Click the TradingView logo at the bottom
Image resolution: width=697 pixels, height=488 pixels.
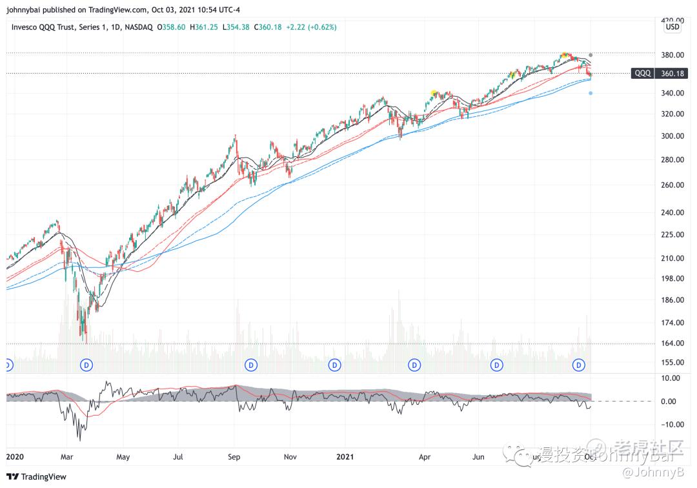[x=36, y=476]
